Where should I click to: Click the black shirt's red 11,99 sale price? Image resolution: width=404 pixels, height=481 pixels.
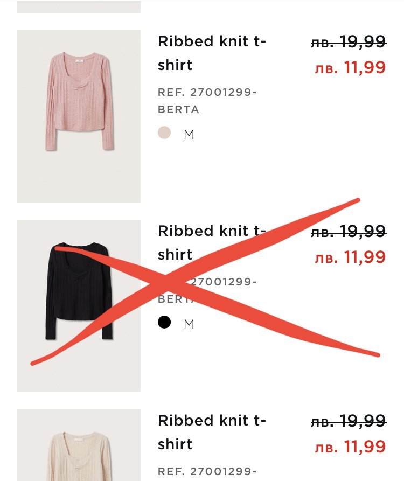pyautogui.click(x=350, y=257)
